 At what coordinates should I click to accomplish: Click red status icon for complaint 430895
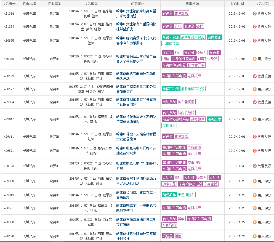[x=255, y=41]
